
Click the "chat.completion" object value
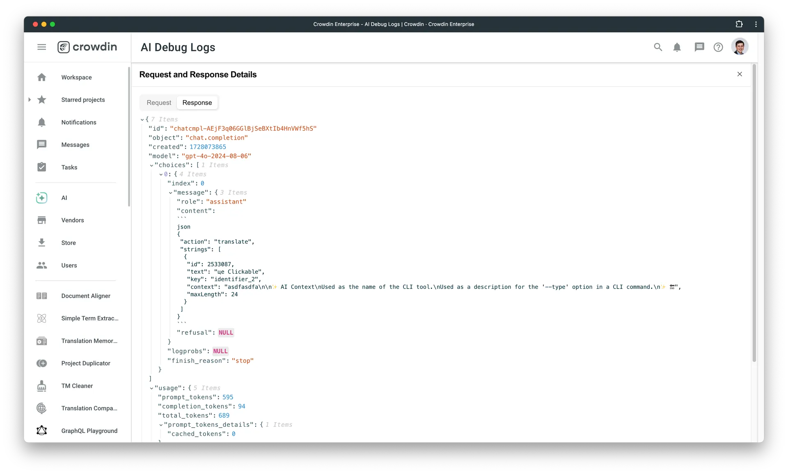(x=217, y=137)
